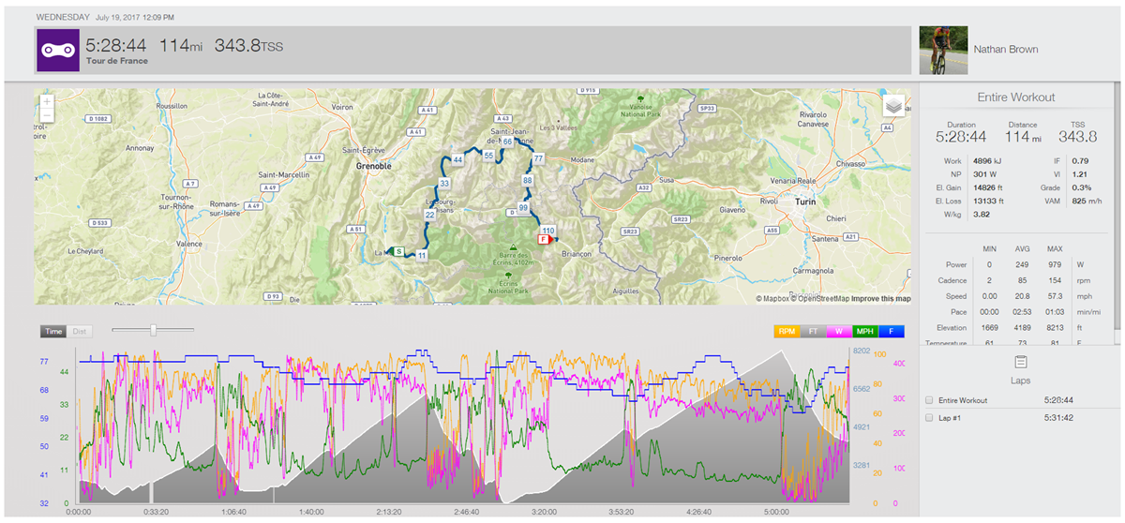The height and width of the screenshot is (523, 1125).
Task: Check the Entire Workout lap checkbox
Action: click(x=928, y=400)
